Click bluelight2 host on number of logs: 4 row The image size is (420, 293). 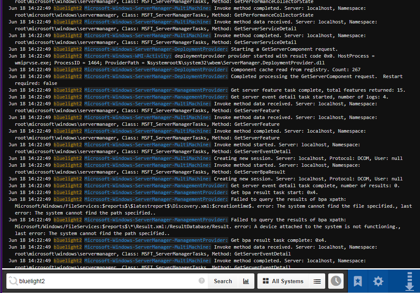pyautogui.click(x=68, y=97)
